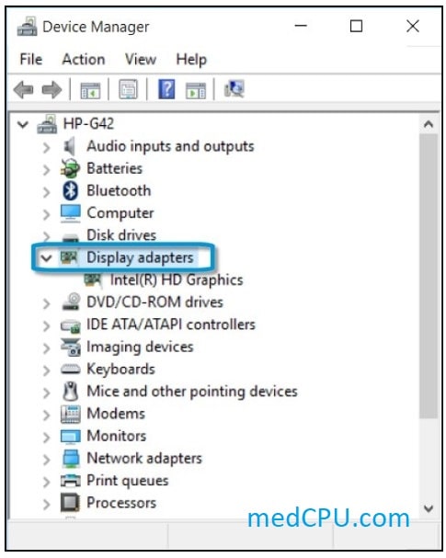This screenshot has height=558, width=446.
Task: Select the Processors label
Action: pos(121,503)
